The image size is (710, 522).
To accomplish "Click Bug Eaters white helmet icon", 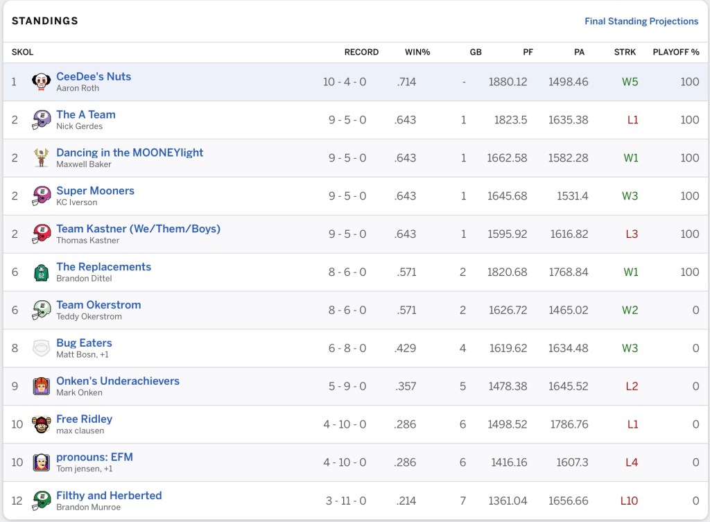I will pos(42,348).
